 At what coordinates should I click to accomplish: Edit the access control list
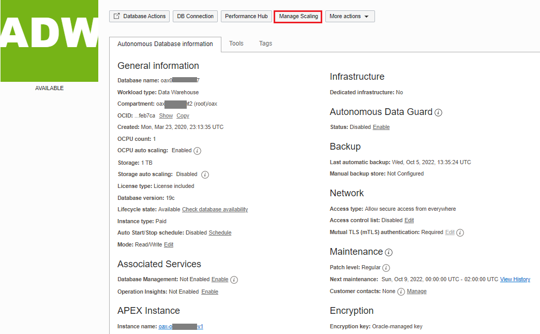click(409, 220)
